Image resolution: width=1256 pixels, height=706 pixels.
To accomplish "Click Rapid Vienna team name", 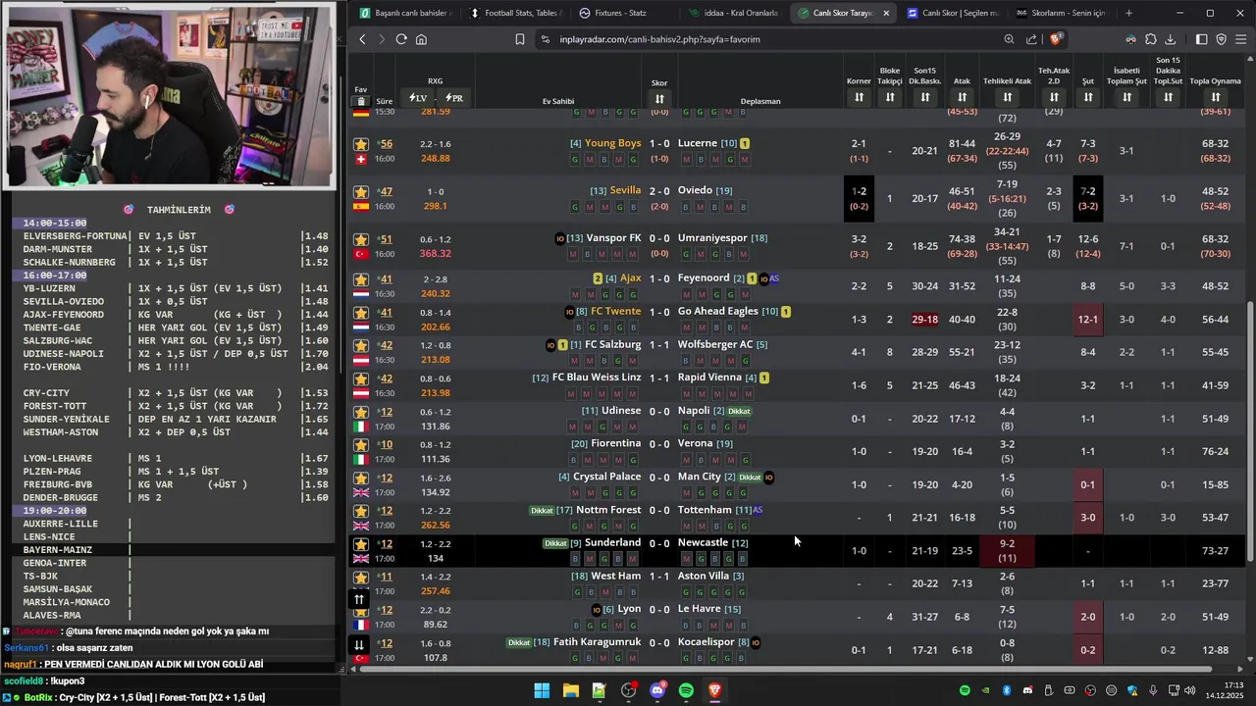I will 709,378.
